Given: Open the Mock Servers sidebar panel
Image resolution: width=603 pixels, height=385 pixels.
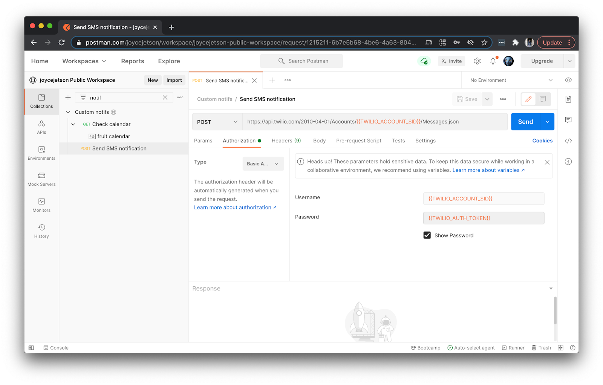Looking at the screenshot, I should pyautogui.click(x=41, y=179).
